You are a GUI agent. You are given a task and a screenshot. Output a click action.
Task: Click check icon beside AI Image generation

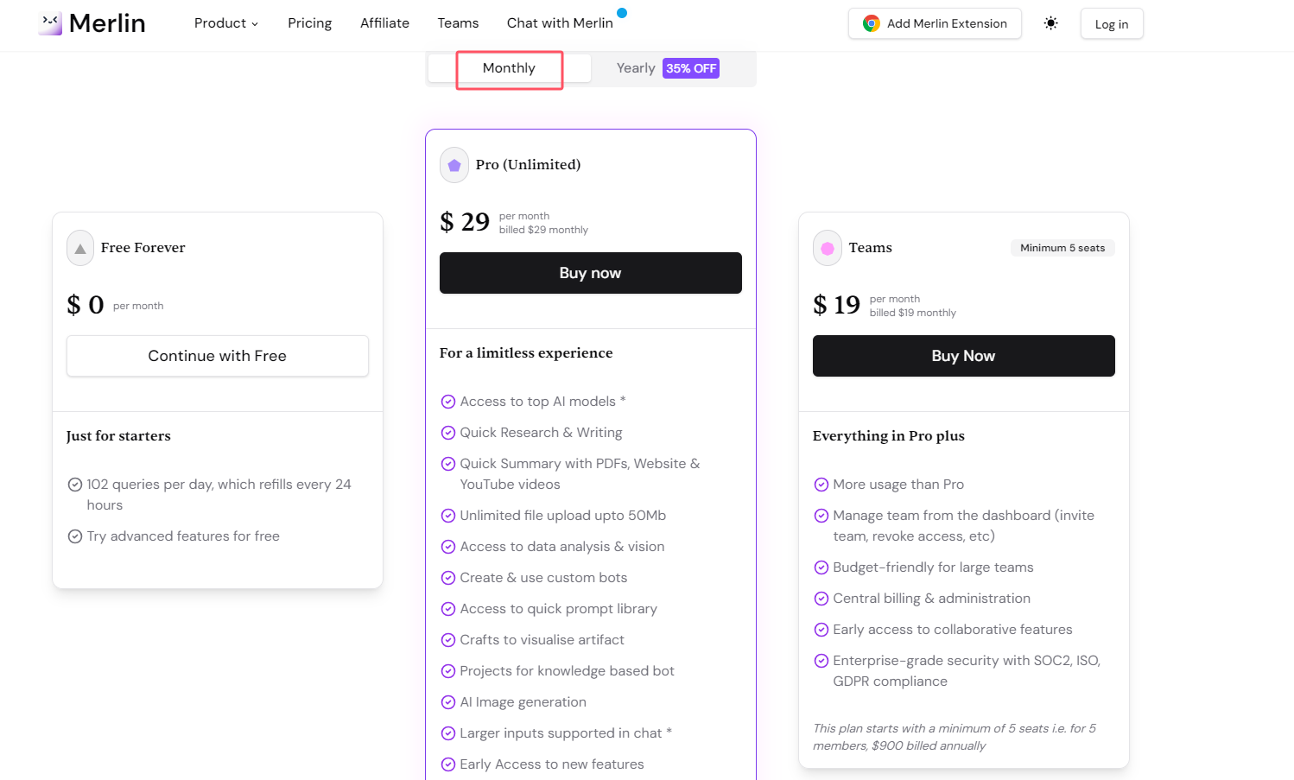point(448,702)
